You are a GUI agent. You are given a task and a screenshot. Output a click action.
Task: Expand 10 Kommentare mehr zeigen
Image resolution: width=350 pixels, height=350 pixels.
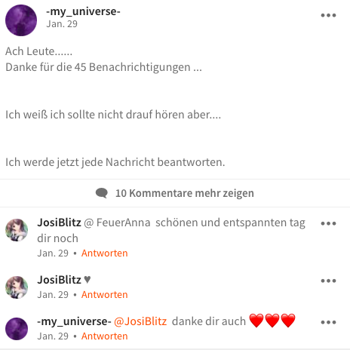(x=175, y=193)
